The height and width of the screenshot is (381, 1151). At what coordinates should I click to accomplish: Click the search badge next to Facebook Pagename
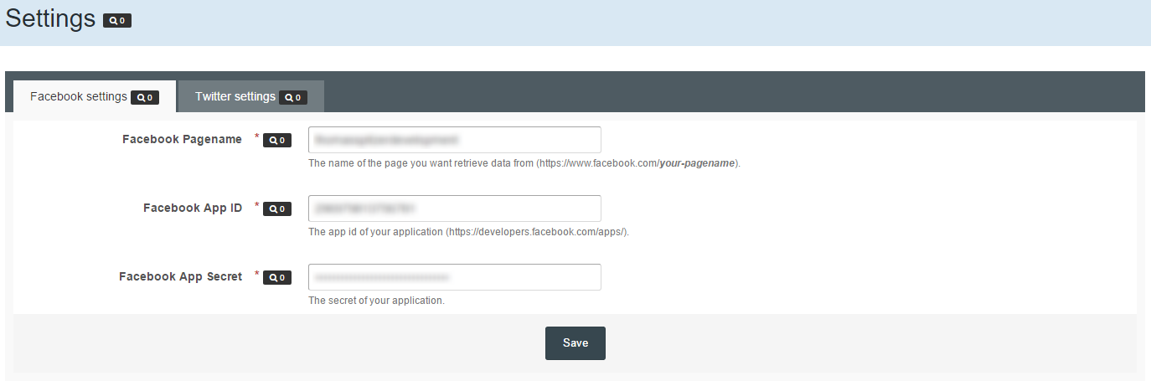point(277,141)
